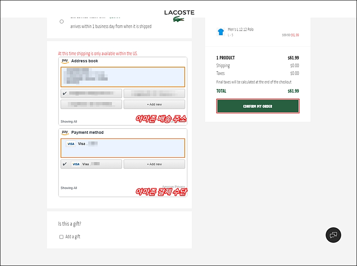This screenshot has height=266, width=357.
Task: Choose the checked address in Address book
Action: (x=91, y=93)
